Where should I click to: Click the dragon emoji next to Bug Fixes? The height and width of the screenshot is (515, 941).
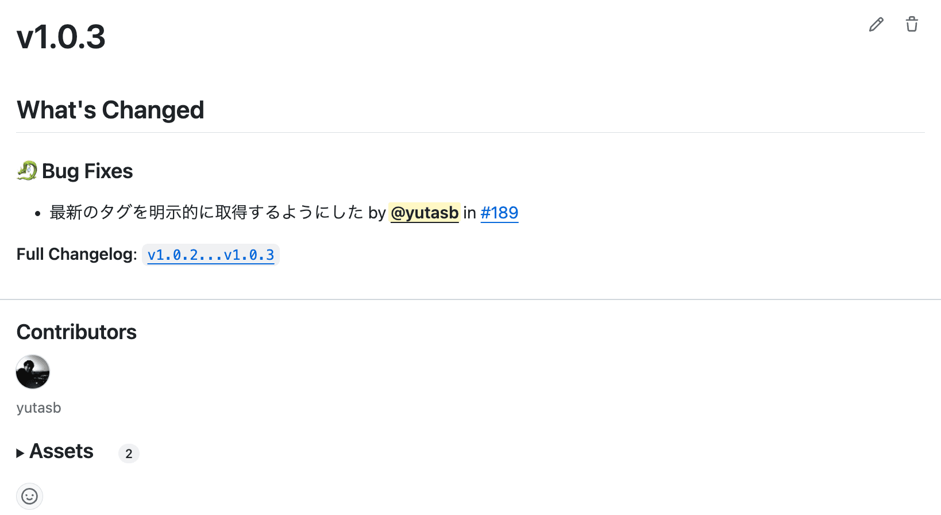coord(26,170)
